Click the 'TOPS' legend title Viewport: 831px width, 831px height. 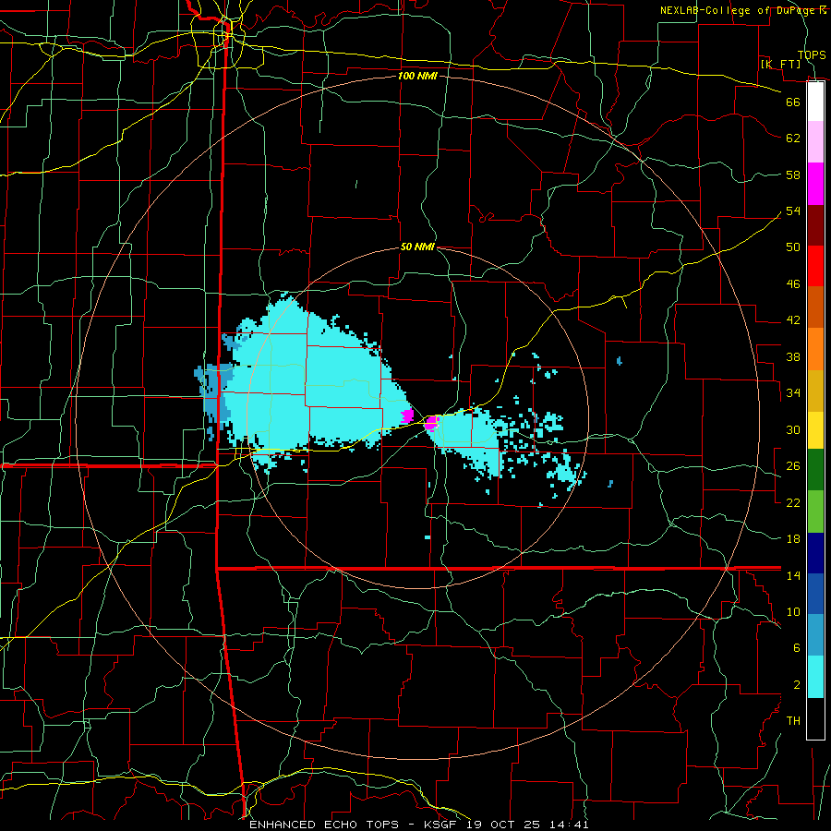pyautogui.click(x=812, y=54)
